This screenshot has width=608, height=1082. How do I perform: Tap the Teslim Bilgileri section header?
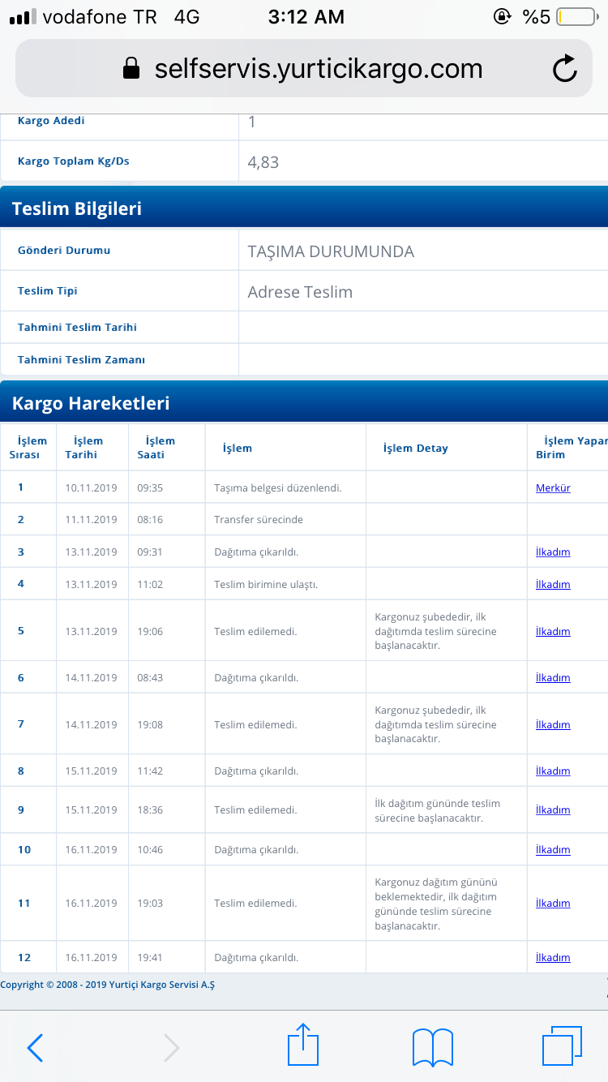click(77, 208)
